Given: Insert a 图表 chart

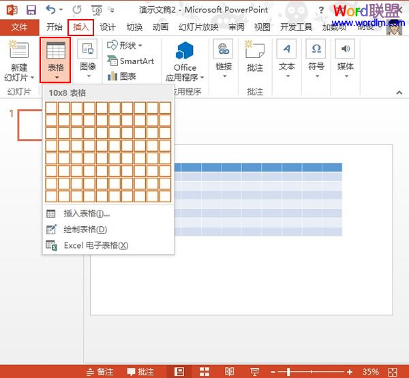Looking at the screenshot, I should [x=121, y=76].
